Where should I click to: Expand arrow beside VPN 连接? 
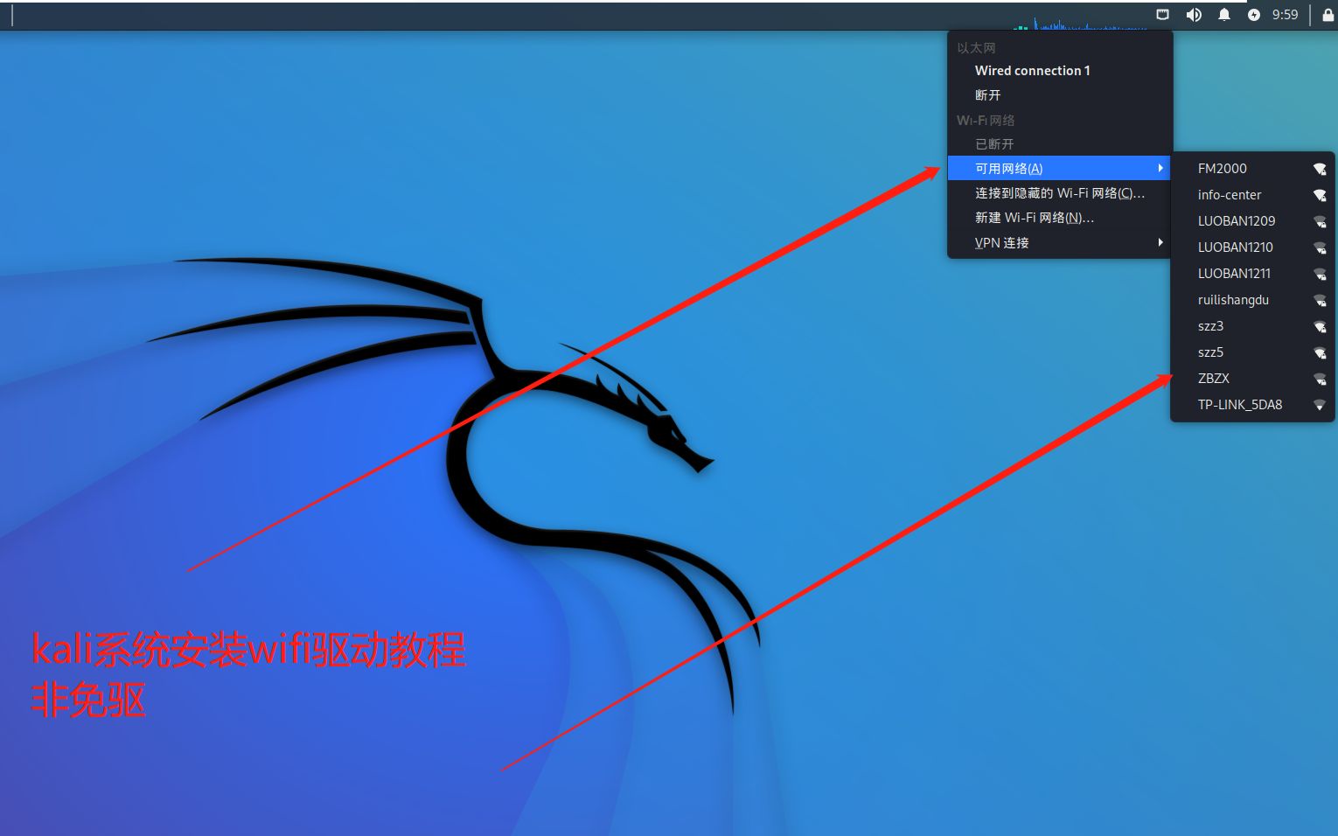[x=1160, y=242]
